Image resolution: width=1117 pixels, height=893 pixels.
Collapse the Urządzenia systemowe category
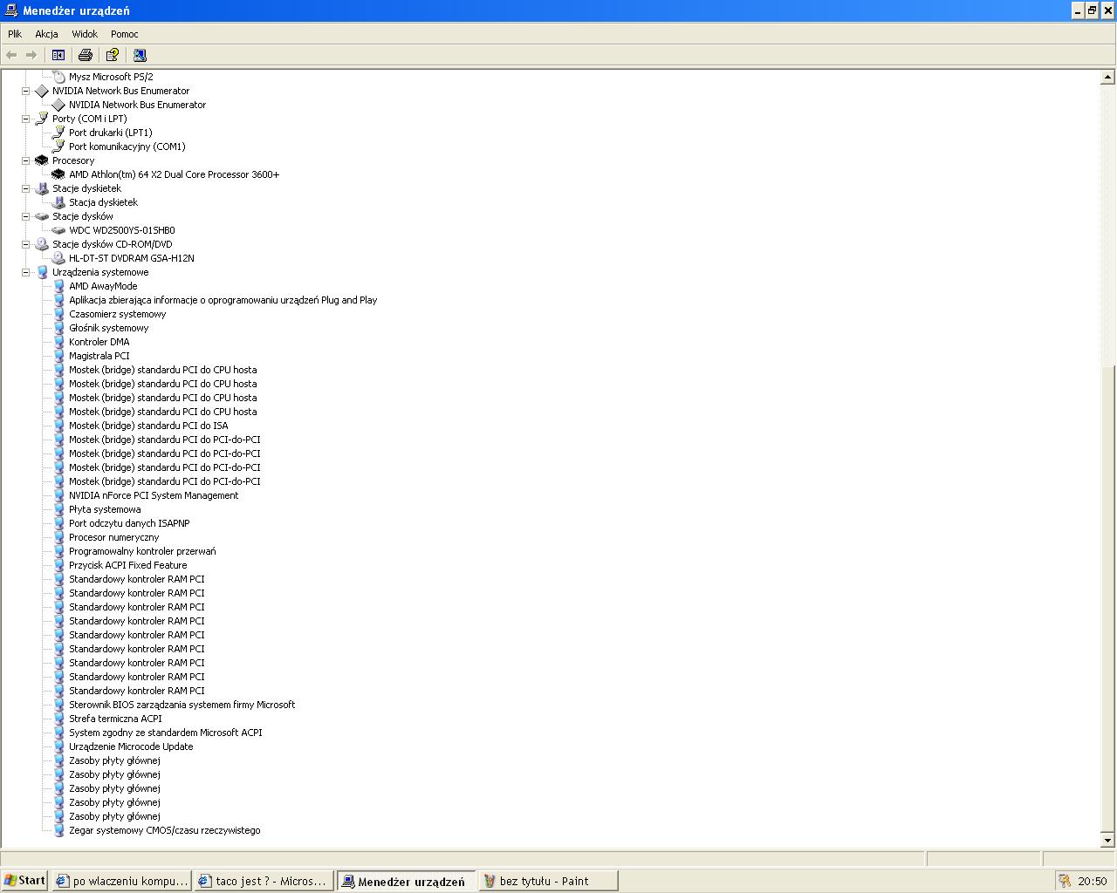coord(25,272)
